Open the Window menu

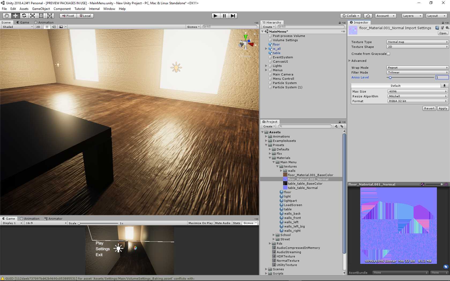pyautogui.click(x=109, y=9)
